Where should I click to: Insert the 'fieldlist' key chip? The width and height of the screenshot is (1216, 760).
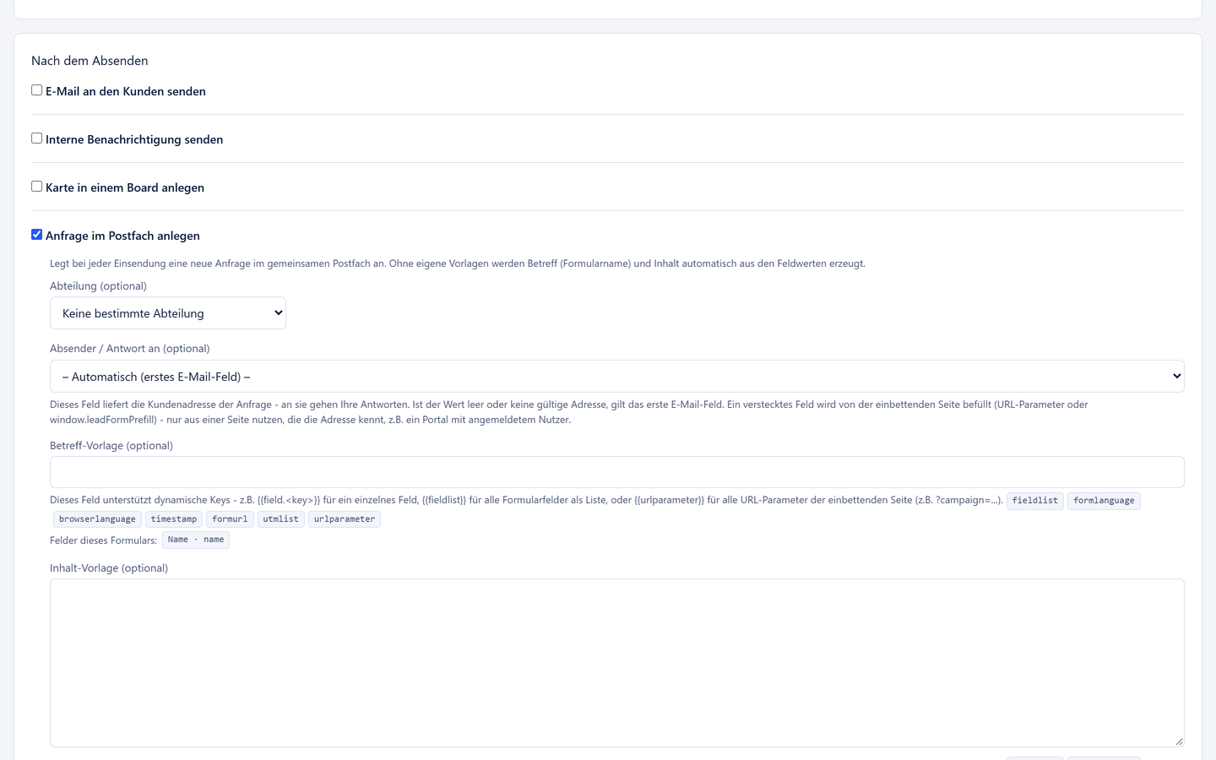point(1034,501)
